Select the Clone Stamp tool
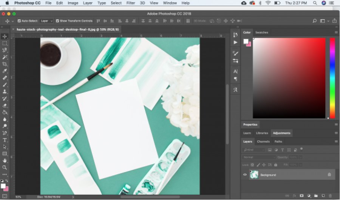This screenshot has height=200, width=340. (5, 92)
